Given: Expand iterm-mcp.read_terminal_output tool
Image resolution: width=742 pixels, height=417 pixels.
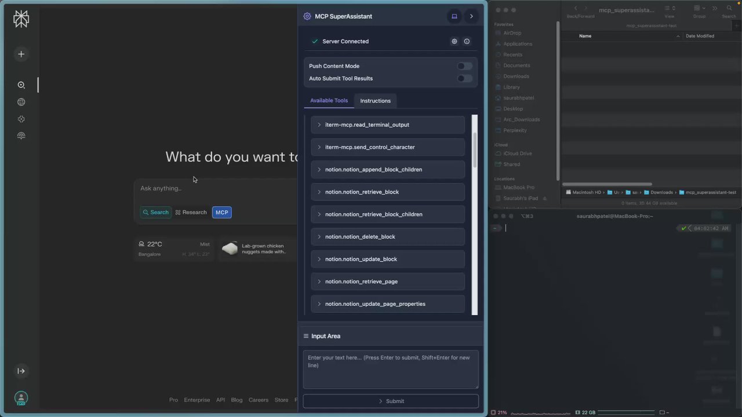Looking at the screenshot, I should tap(388, 125).
